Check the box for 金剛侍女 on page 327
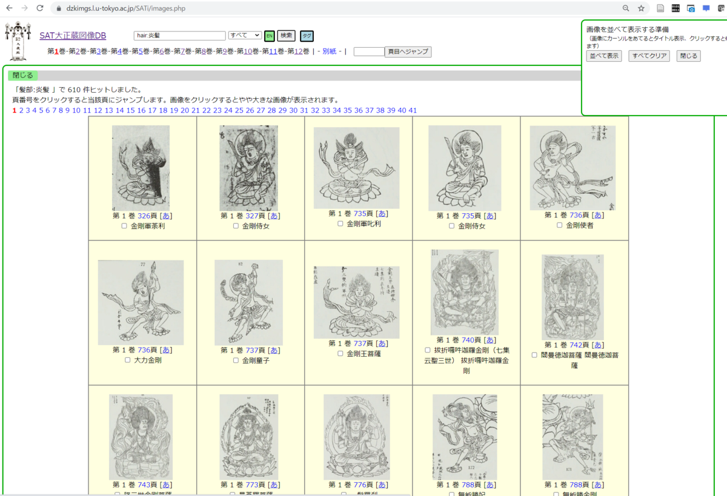The image size is (727, 496). [x=236, y=226]
